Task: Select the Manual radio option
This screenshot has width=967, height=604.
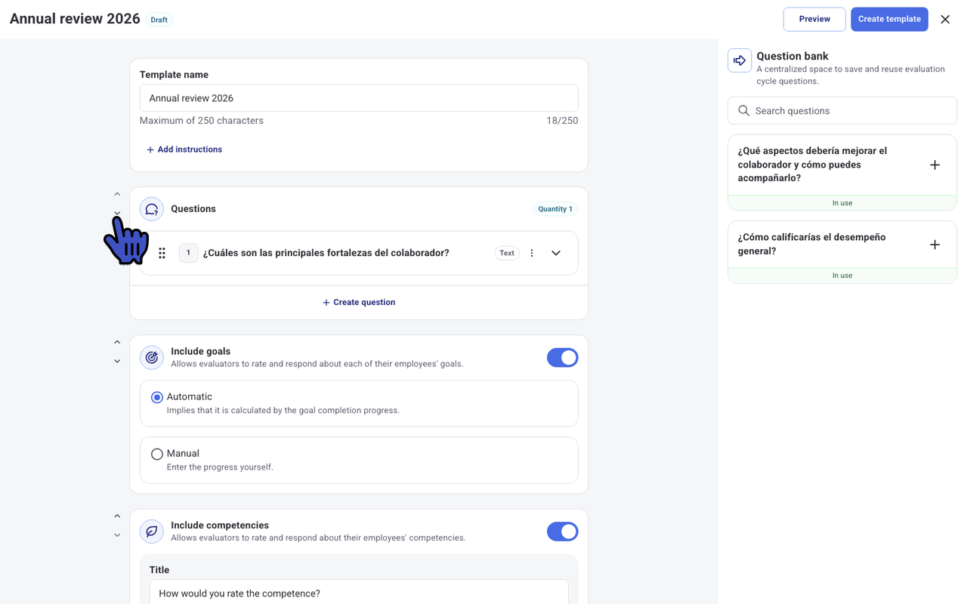Action: (157, 454)
